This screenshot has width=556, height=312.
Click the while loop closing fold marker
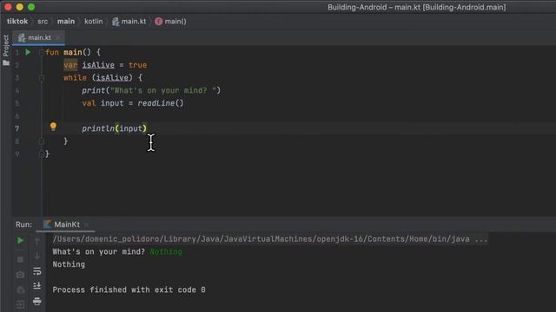pos(42,141)
